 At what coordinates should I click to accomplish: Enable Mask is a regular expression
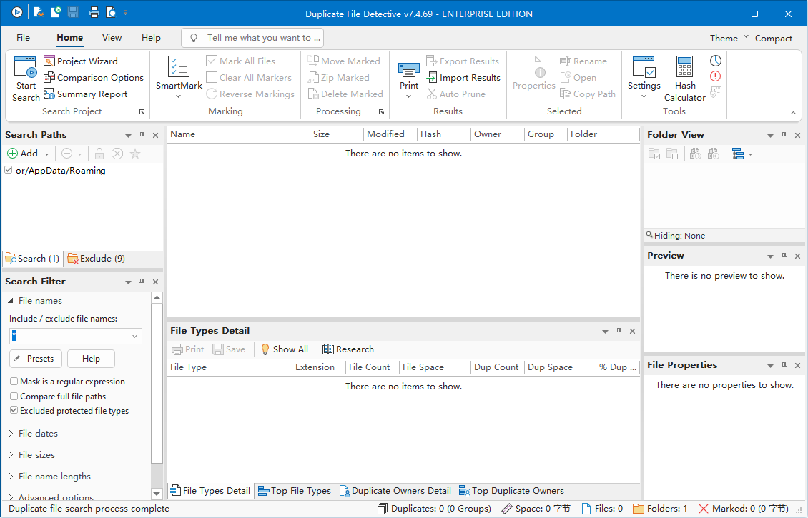[14, 382]
